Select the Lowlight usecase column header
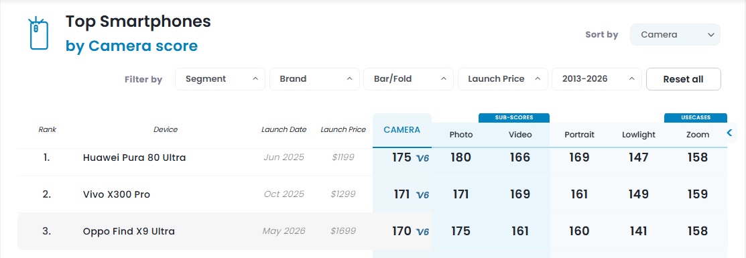Image resolution: width=746 pixels, height=258 pixels. (x=639, y=135)
